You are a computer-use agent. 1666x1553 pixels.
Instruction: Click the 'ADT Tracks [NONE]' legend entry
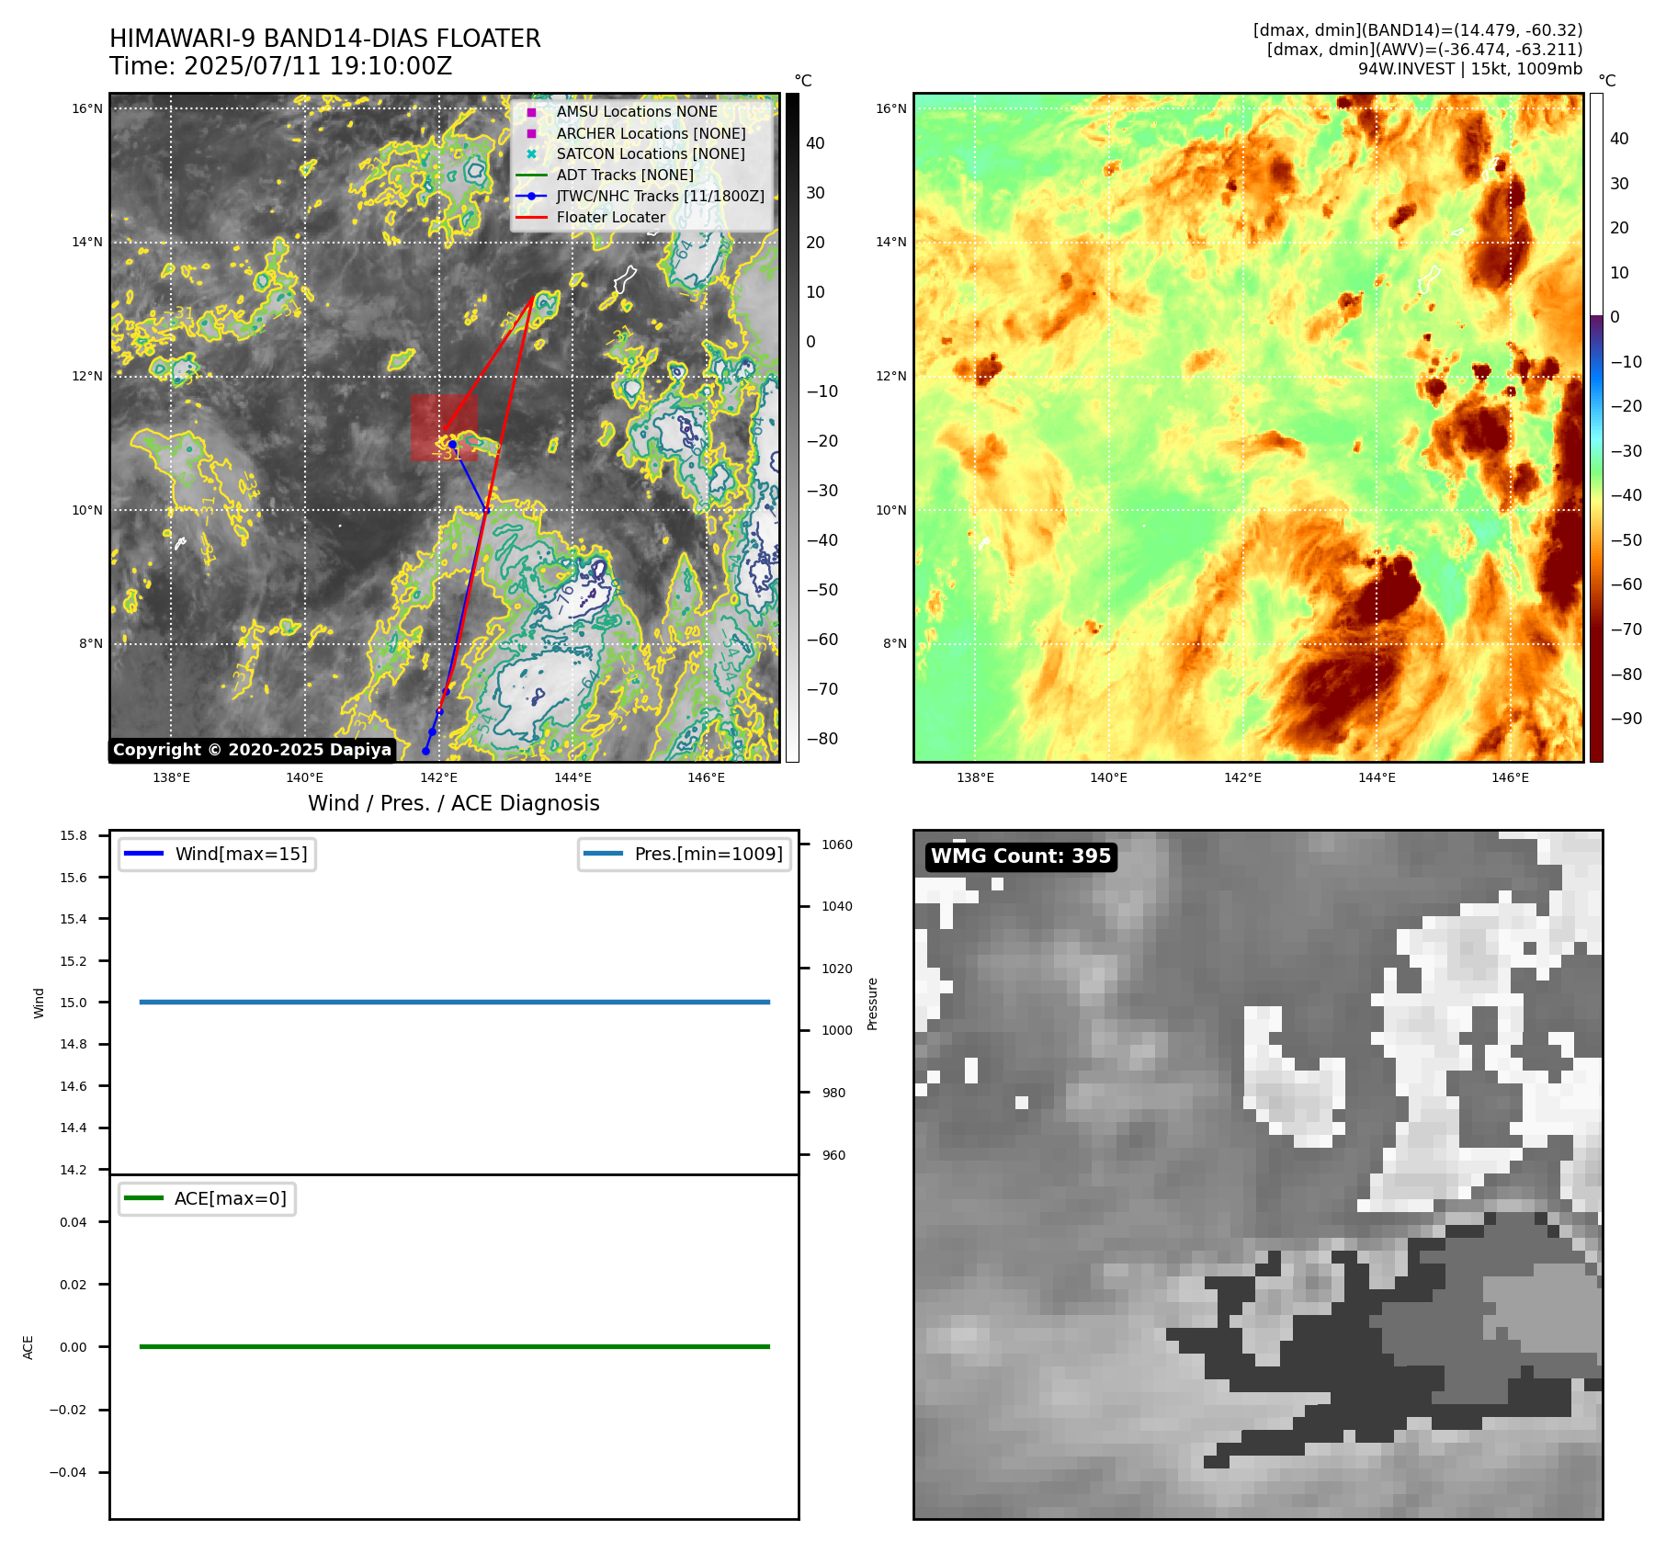pyautogui.click(x=625, y=175)
